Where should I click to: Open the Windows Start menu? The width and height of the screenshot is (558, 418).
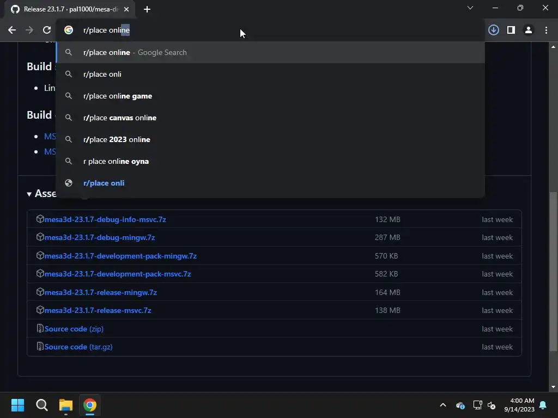(17, 405)
